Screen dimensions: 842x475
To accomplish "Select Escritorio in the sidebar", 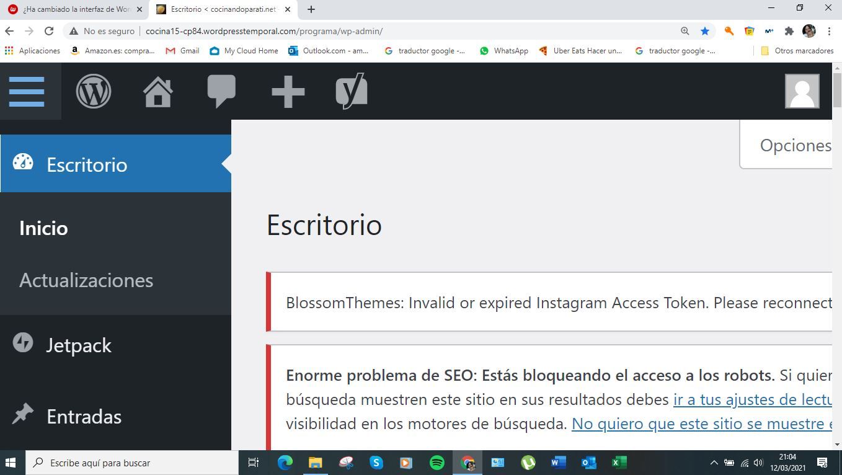I will pos(115,164).
